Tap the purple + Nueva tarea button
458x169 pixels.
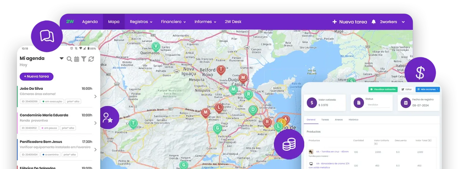pyautogui.click(x=37, y=76)
